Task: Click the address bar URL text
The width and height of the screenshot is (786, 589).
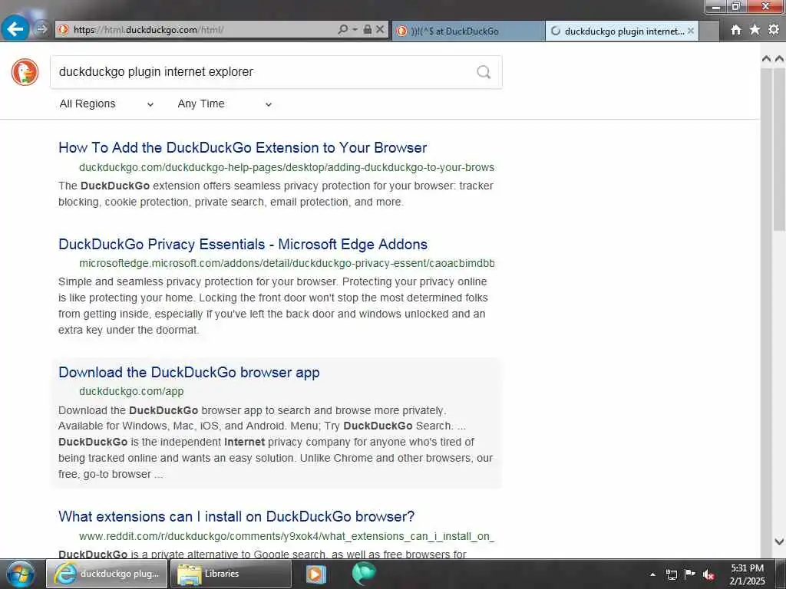Action: (x=148, y=30)
